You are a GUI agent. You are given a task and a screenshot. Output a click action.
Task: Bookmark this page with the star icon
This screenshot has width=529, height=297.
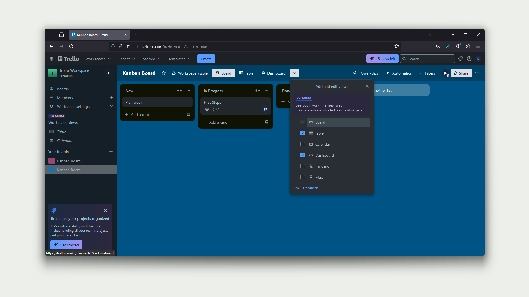397,46
